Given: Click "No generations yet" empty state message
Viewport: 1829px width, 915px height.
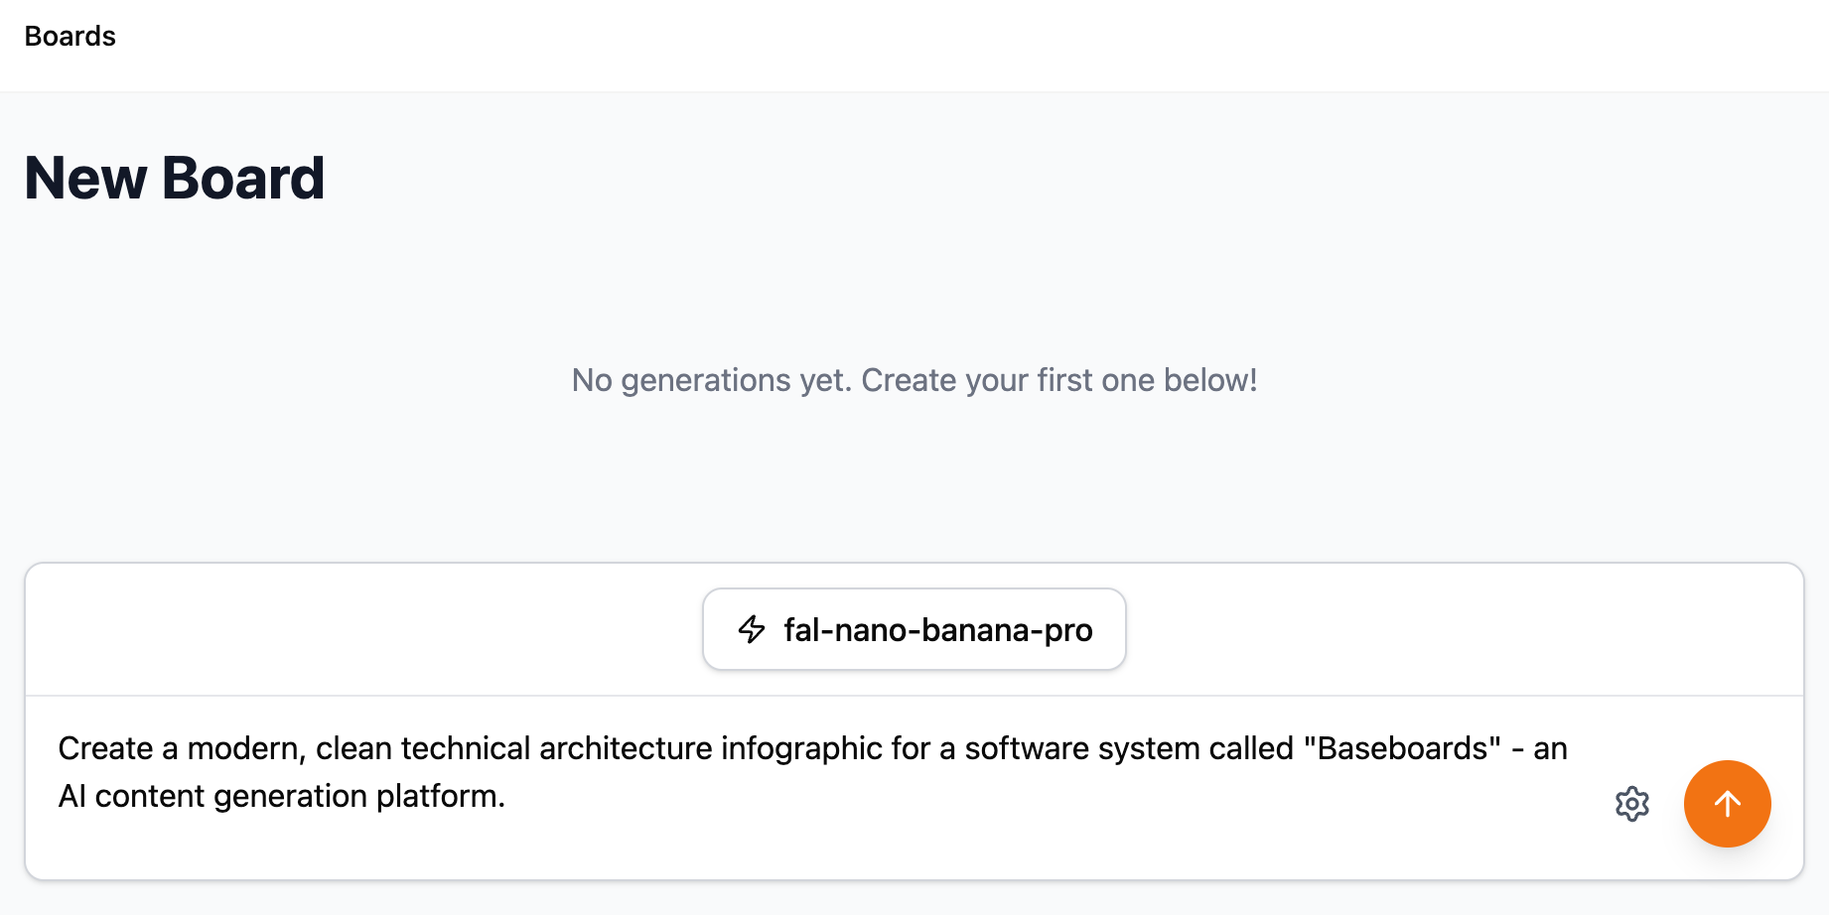Looking at the screenshot, I should pyautogui.click(x=711, y=380).
